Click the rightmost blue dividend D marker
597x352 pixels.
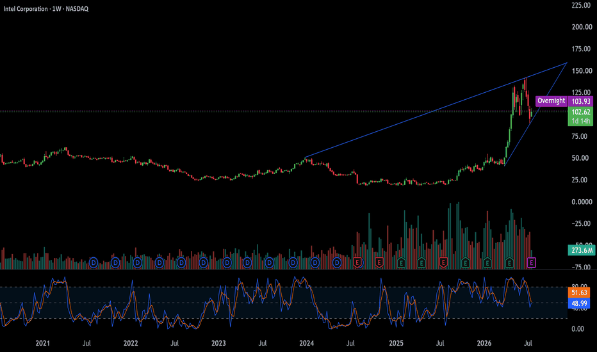click(x=336, y=262)
